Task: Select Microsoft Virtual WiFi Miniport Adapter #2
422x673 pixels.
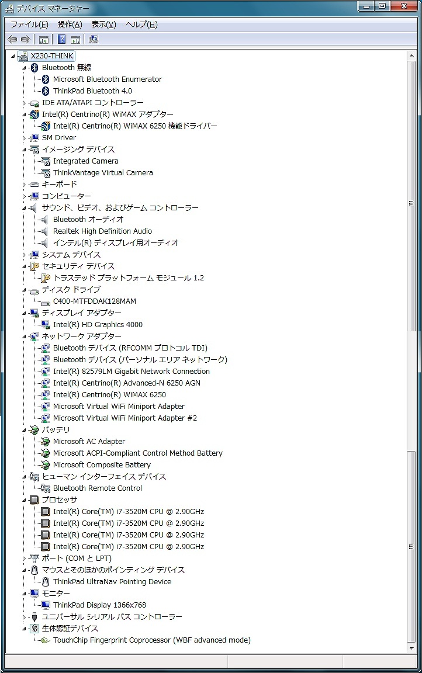Action: coord(125,418)
